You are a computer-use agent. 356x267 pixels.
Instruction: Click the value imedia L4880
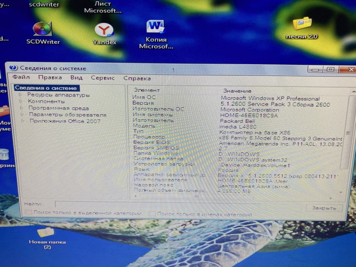pyautogui.click(x=238, y=127)
